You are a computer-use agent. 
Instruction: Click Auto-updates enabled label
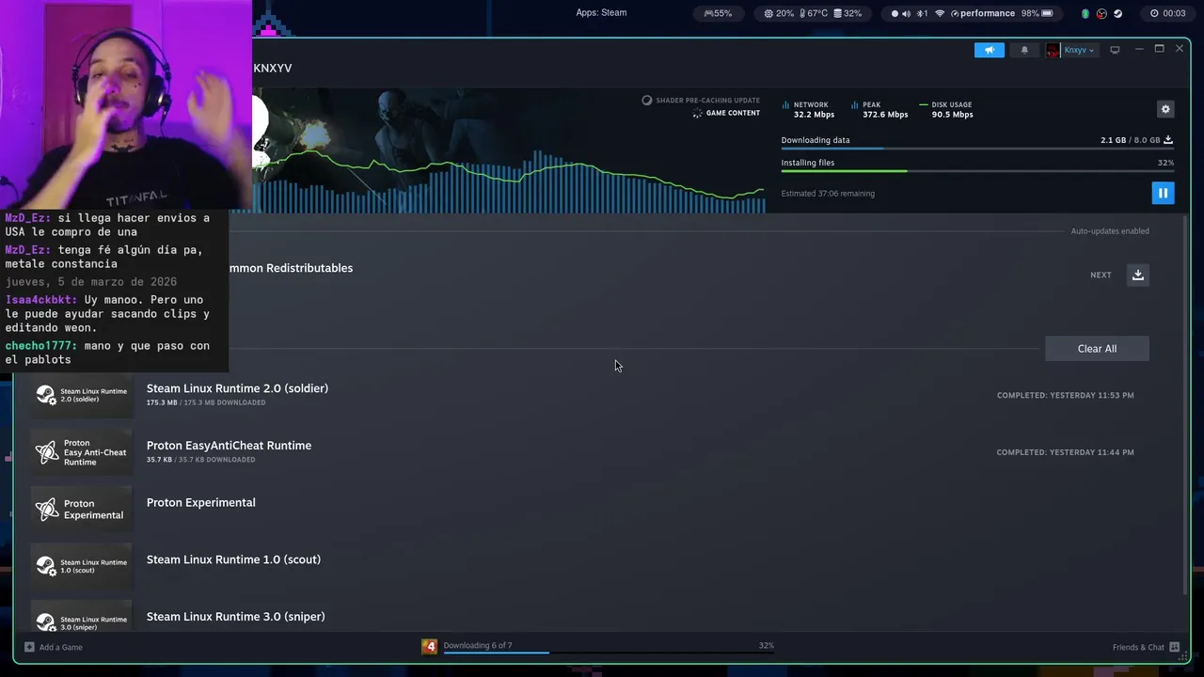coord(1110,231)
